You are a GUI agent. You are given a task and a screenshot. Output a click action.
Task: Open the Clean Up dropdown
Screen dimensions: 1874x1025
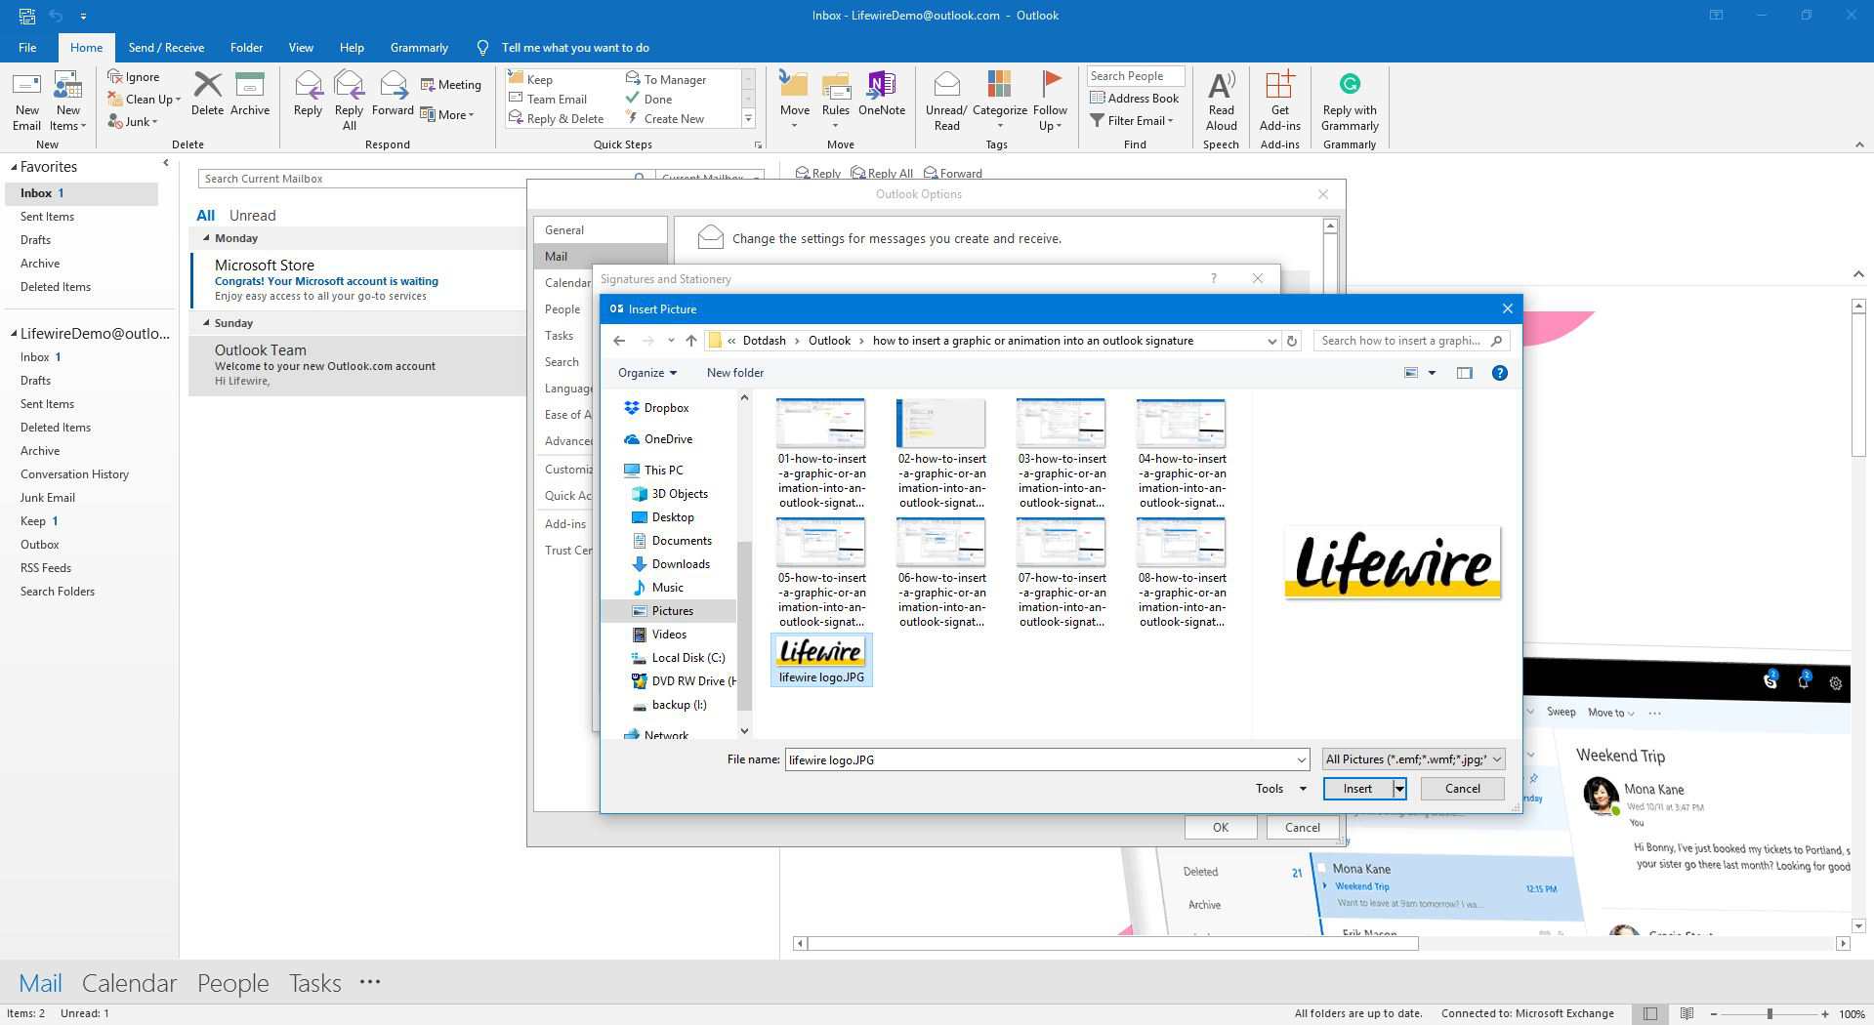(145, 100)
